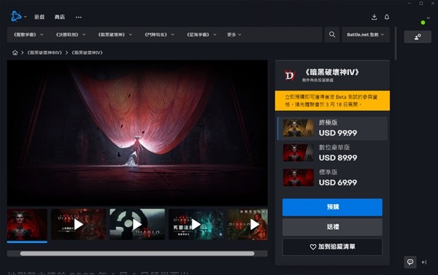The height and width of the screenshot is (275, 438).
Task: Select the 數位豪華版 USD 89.99 edition
Action: tap(332, 152)
